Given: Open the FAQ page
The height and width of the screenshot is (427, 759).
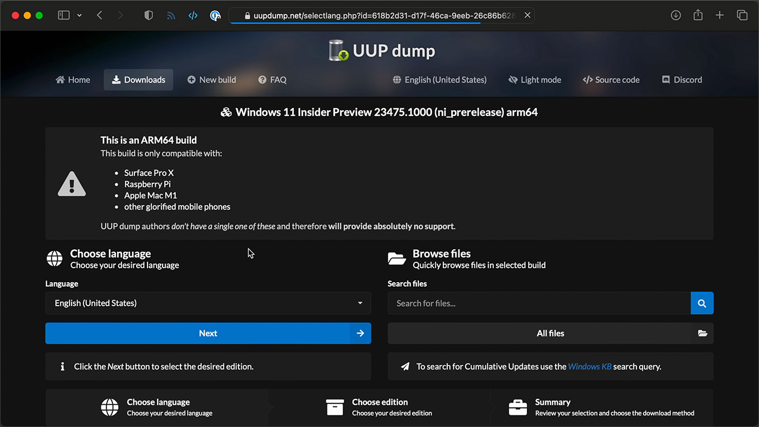Looking at the screenshot, I should [x=272, y=80].
